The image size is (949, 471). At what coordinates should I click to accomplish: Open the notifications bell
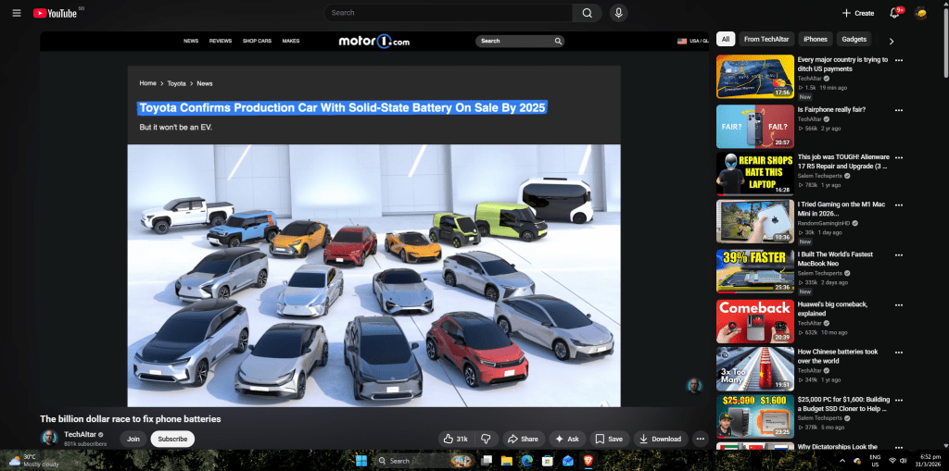click(x=894, y=13)
